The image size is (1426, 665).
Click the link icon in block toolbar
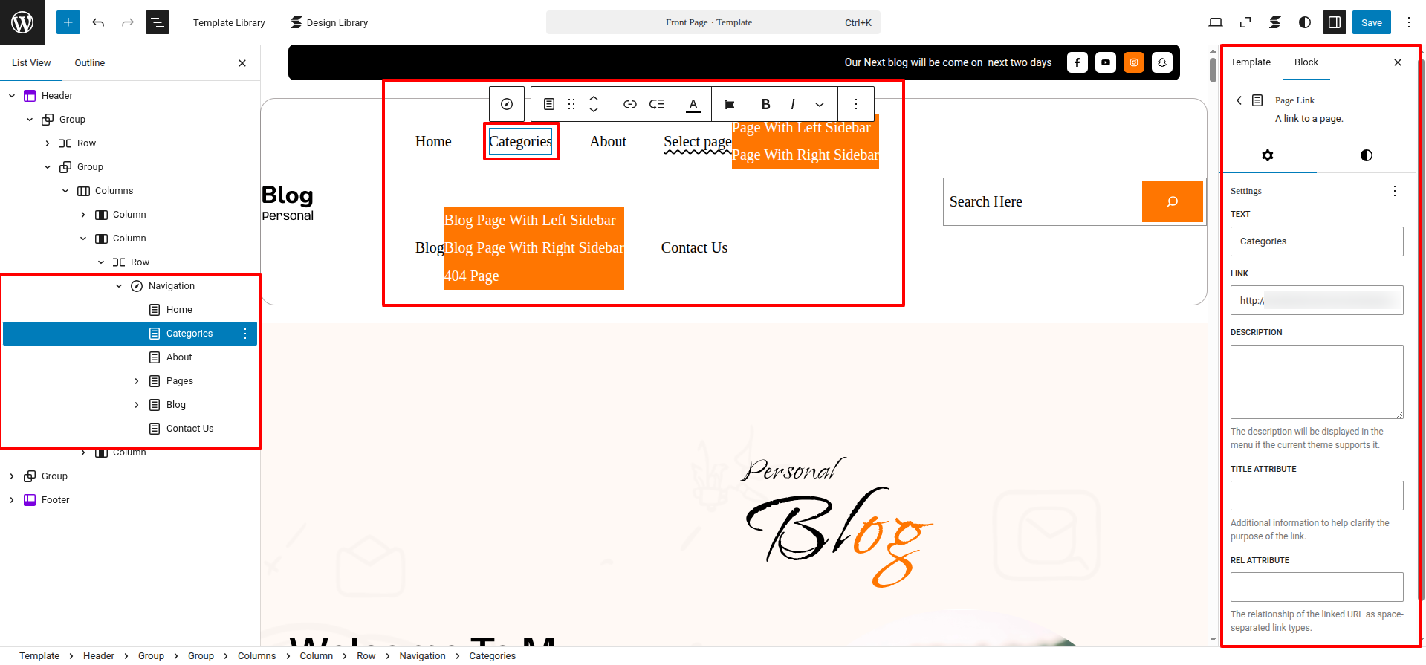(629, 104)
